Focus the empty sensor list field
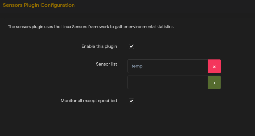This screenshot has width=255, height=136. pyautogui.click(x=168, y=82)
